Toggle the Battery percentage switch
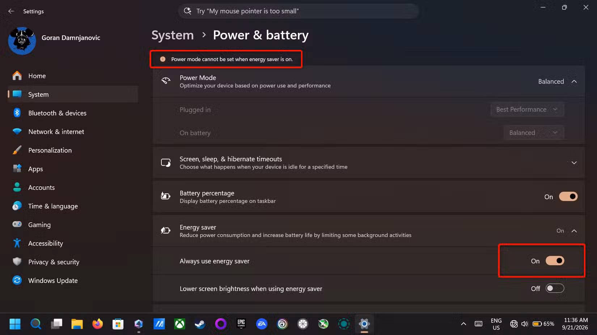Screen dimensions: 597x335 pyautogui.click(x=568, y=197)
